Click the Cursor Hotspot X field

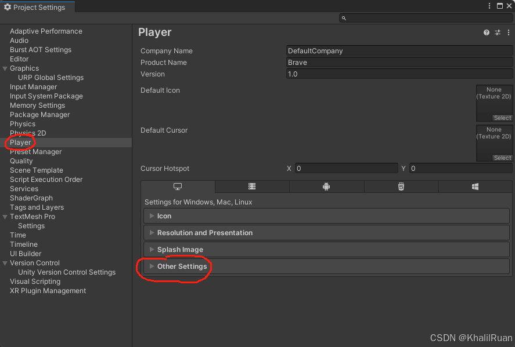coord(347,169)
